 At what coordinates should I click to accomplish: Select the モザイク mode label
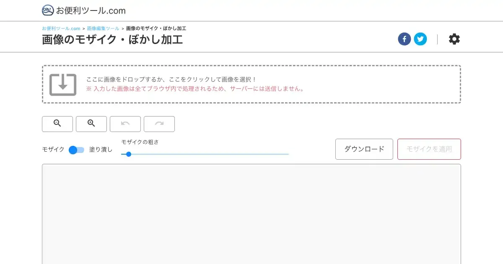[x=53, y=150]
